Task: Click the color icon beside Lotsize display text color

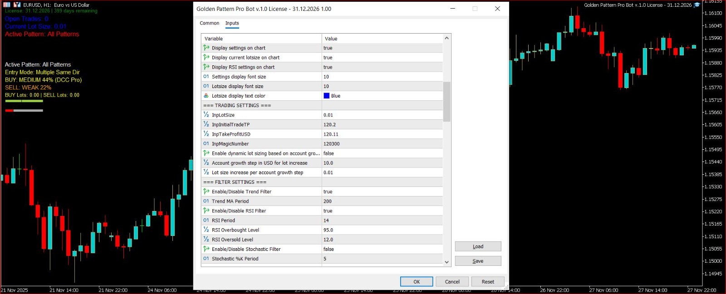Action: (x=206, y=96)
